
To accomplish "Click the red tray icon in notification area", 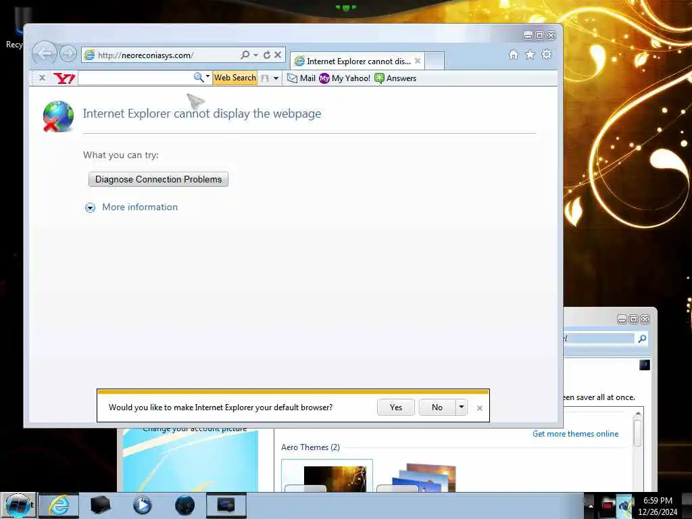I will tap(608, 506).
